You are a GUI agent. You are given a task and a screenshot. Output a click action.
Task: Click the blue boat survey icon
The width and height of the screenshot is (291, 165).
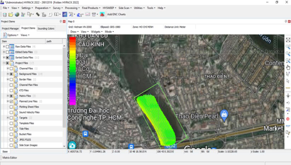[x=79, y=14]
